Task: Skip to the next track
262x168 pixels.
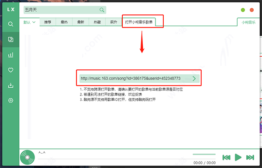Action: pyautogui.click(x=250, y=158)
